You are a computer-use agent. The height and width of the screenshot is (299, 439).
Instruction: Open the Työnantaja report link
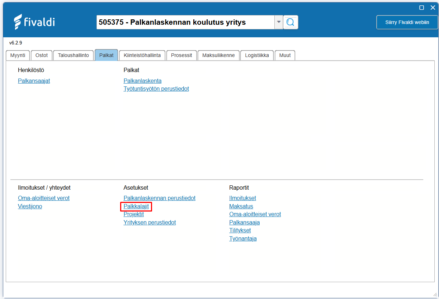click(243, 239)
